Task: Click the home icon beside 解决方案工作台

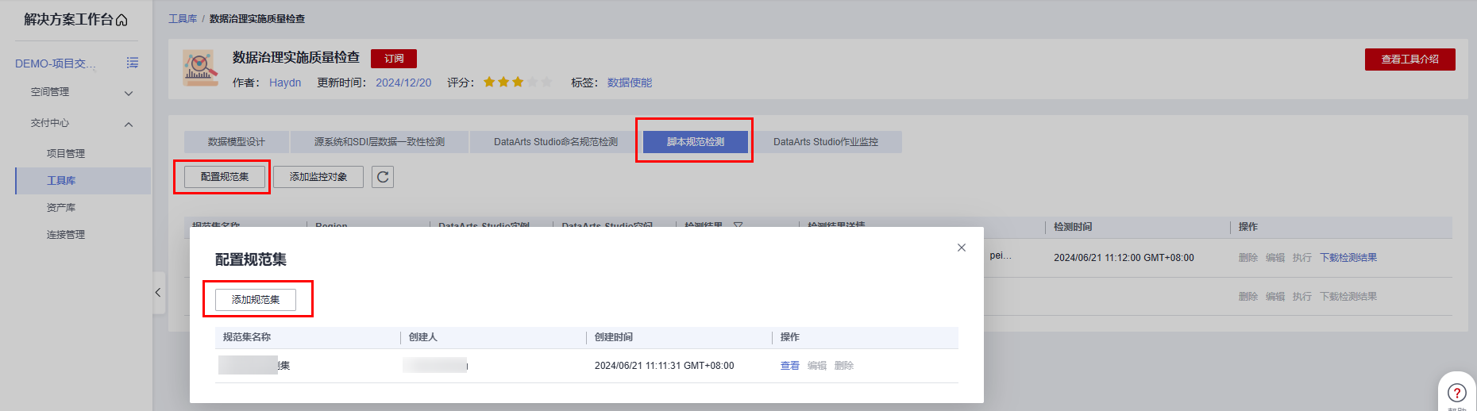Action: tap(121, 20)
